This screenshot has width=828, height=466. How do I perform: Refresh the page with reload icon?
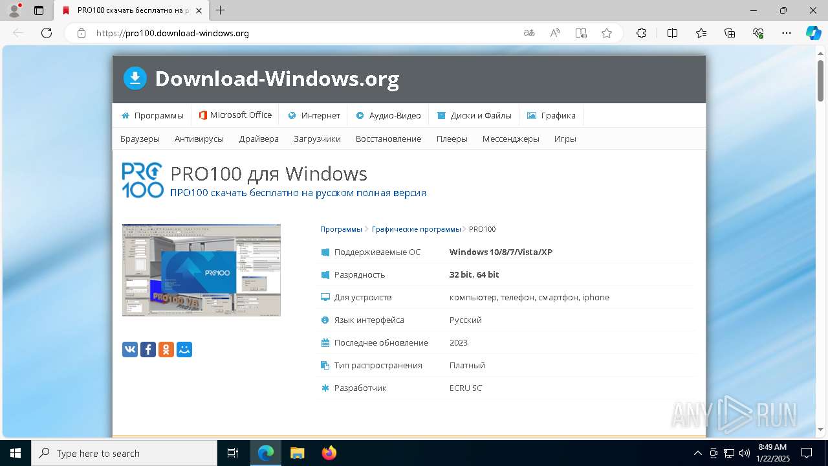[x=47, y=33]
